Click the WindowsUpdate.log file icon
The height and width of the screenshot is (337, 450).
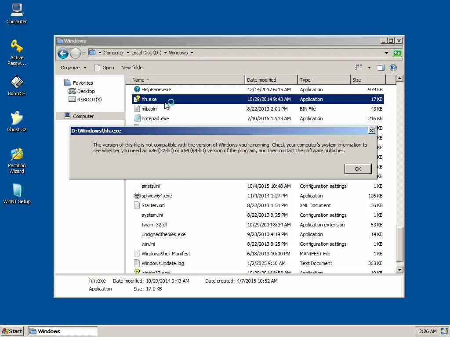tap(137, 263)
